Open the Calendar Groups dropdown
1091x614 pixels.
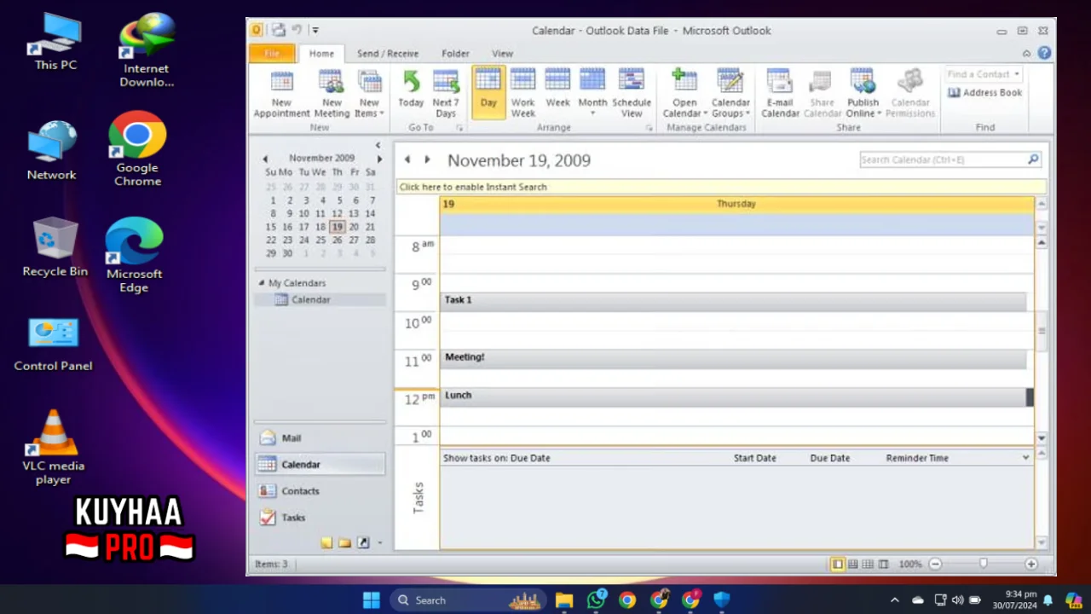730,94
